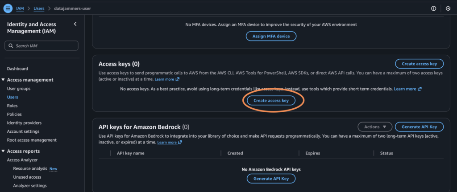The height and width of the screenshot is (192, 457).
Task: Collapse the Access reports section
Action: [x=4, y=151]
